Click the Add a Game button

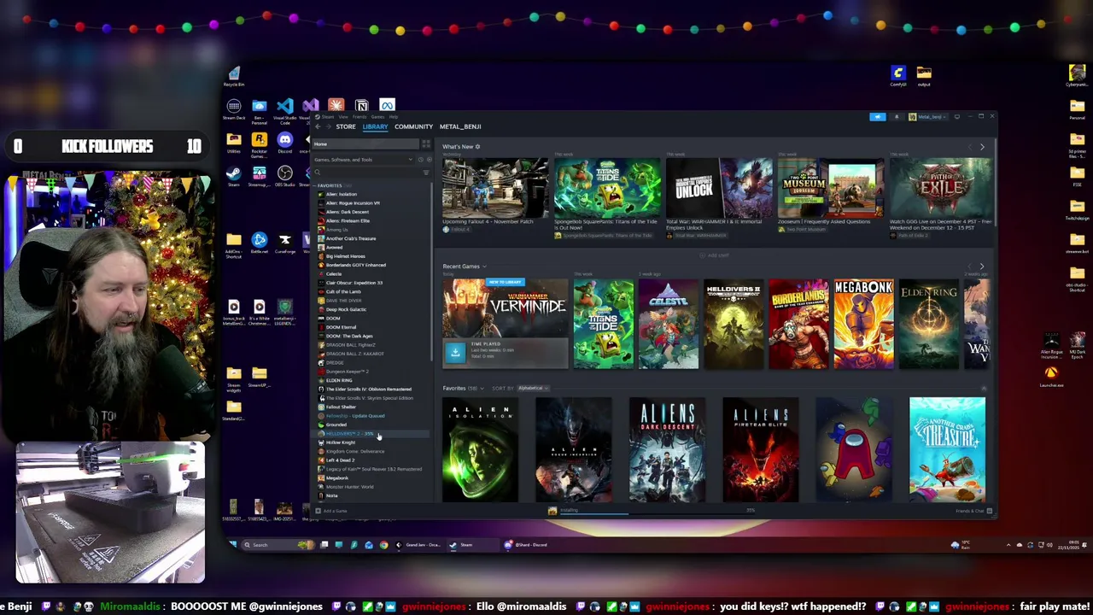331,511
